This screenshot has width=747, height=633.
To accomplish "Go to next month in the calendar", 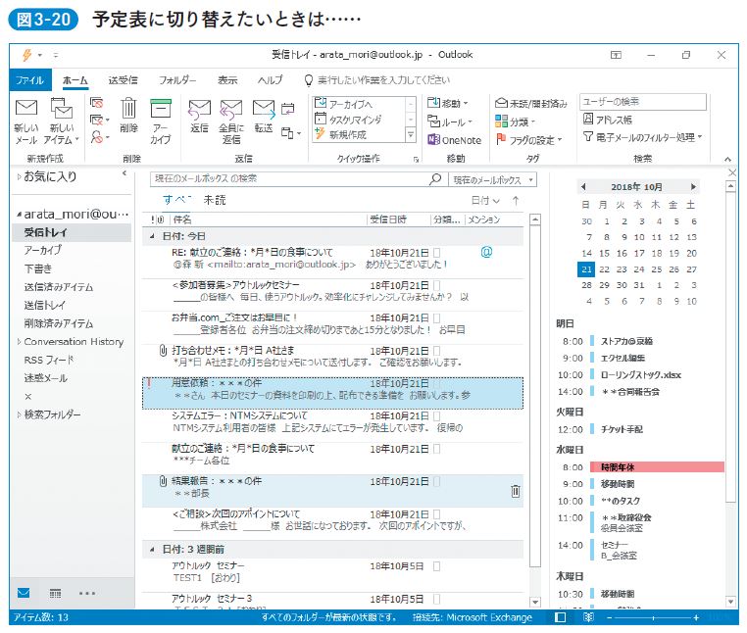I will pyautogui.click(x=693, y=187).
